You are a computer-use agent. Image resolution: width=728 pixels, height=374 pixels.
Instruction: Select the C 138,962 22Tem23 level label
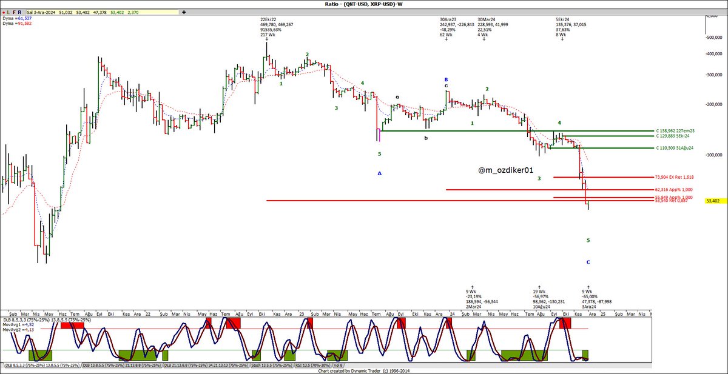point(675,131)
